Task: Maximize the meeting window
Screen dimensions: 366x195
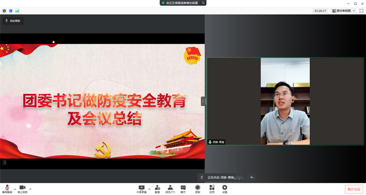Action: (355, 4)
